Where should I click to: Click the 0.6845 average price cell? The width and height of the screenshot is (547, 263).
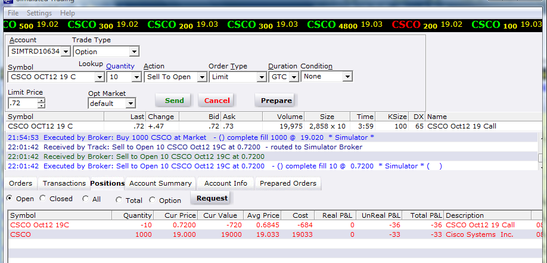268,225
